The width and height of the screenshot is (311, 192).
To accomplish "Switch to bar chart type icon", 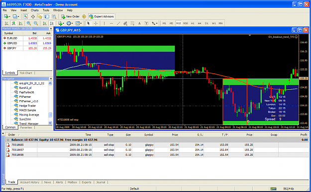I will pyautogui.click(x=6, y=23).
